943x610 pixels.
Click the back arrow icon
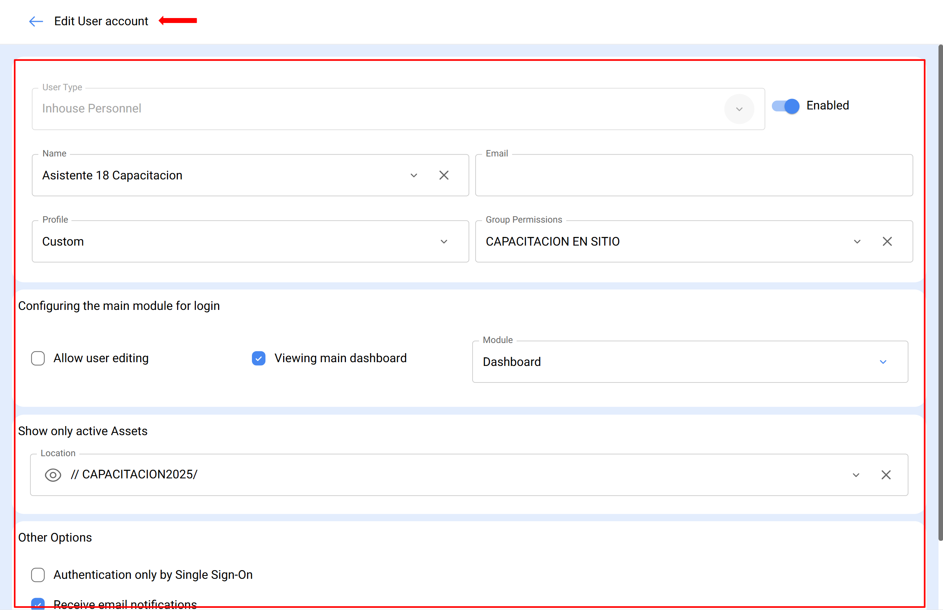(36, 21)
